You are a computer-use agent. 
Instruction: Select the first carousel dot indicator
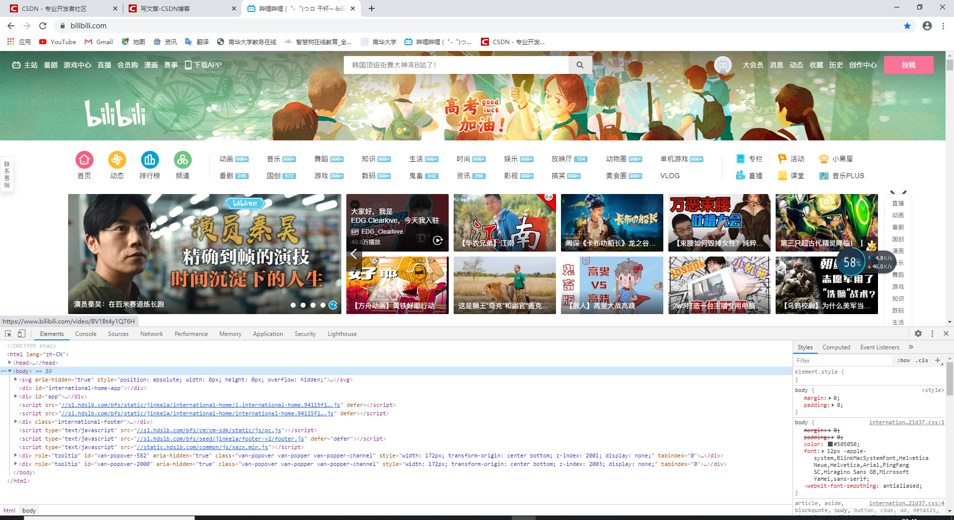click(x=293, y=305)
